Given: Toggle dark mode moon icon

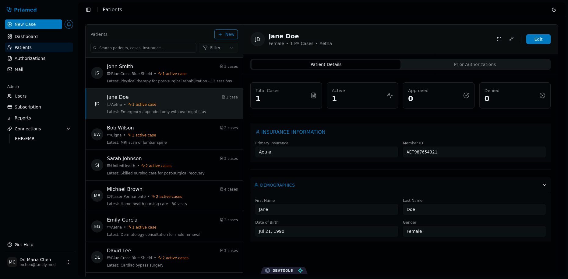Looking at the screenshot, I should click(554, 10).
